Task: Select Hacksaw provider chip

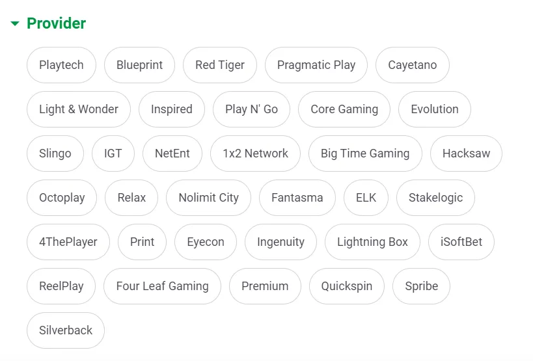Action: 466,154
